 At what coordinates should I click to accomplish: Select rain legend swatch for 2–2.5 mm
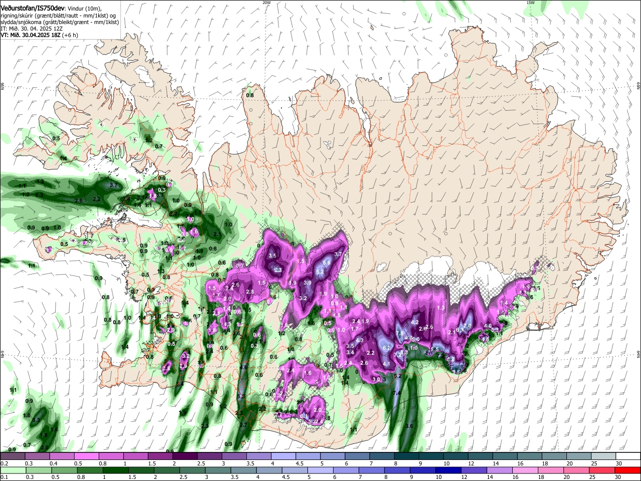pos(167,470)
